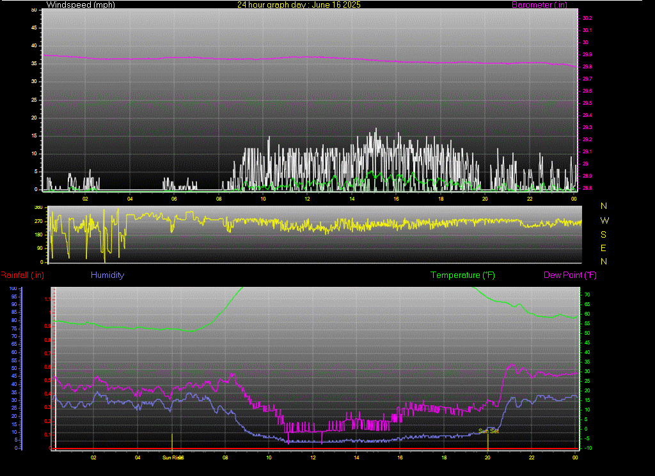Click the 15 tick on the windspeed axis
Screen dimensions: 655x476
(x=35, y=135)
